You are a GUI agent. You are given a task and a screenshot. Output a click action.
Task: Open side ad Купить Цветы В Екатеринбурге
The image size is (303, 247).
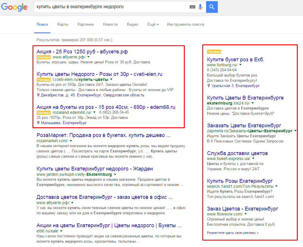pos(245,98)
